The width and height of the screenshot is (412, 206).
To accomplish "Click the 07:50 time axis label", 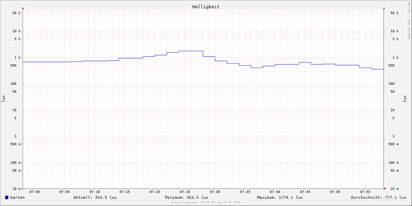I will 335,192.
